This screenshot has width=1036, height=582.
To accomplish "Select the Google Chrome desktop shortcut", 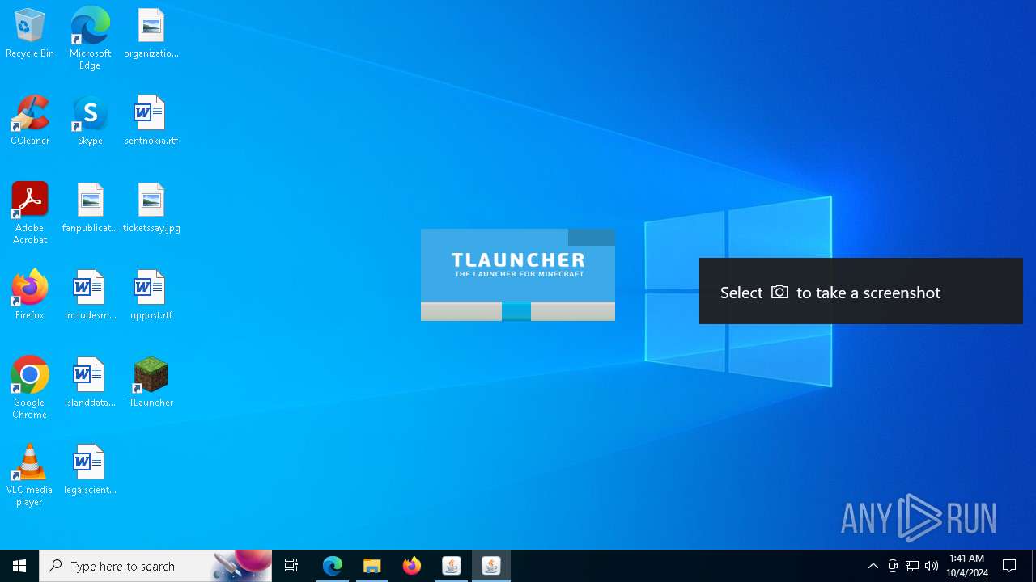I will [30, 388].
